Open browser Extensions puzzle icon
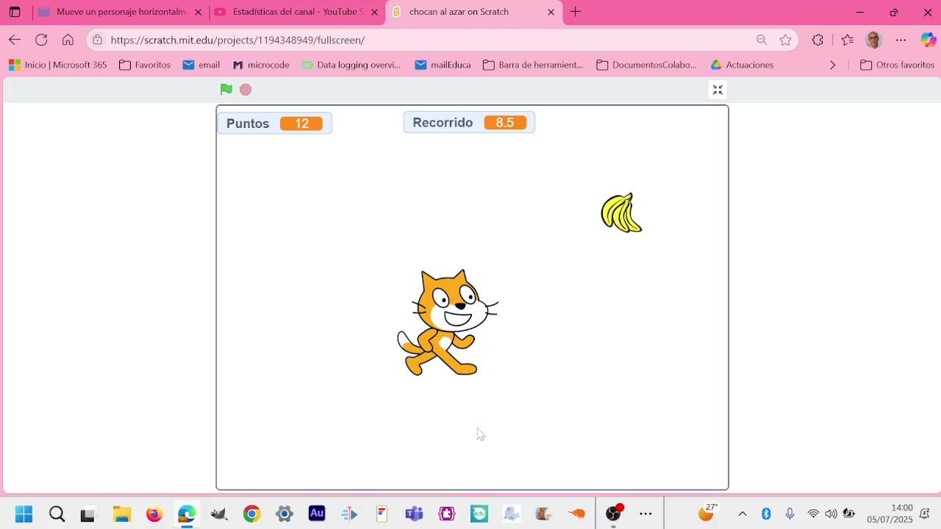Viewport: 941px width, 529px height. tap(817, 40)
